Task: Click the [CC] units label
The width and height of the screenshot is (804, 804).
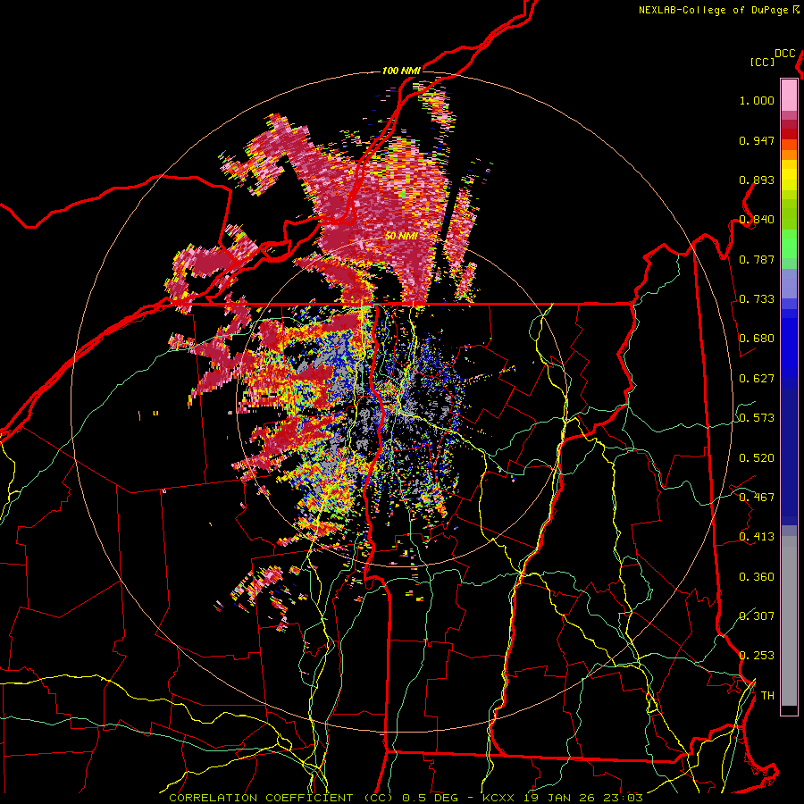Action: 763,62
